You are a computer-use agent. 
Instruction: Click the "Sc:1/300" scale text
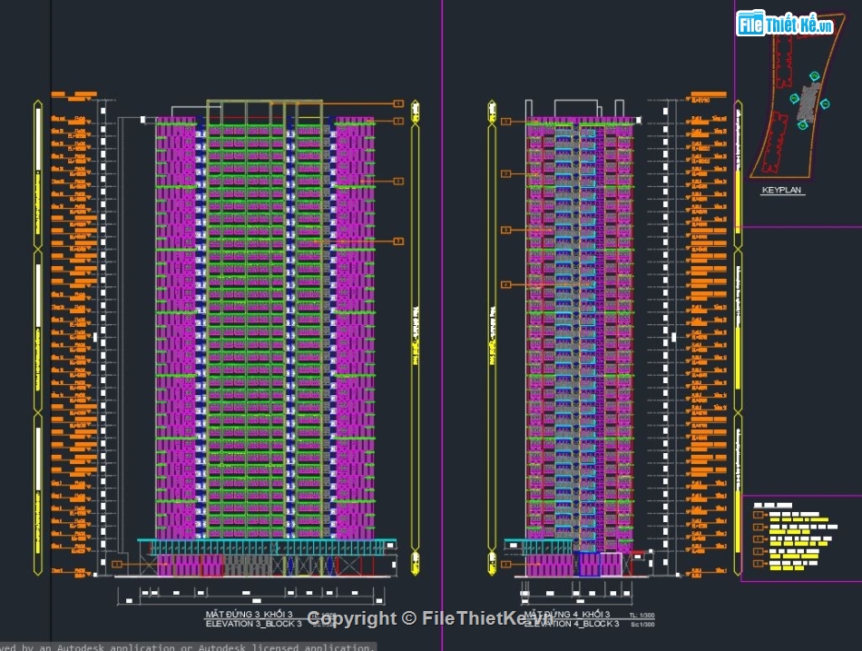[x=642, y=624]
